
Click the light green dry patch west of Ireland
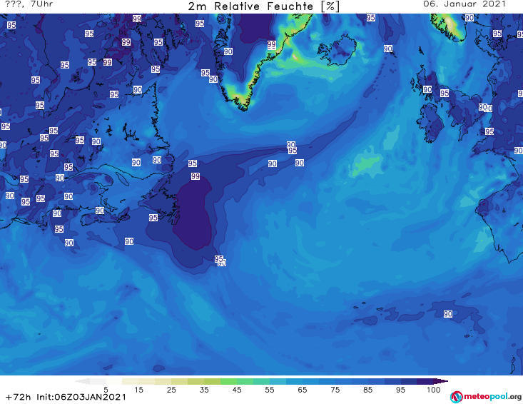click(x=366, y=164)
